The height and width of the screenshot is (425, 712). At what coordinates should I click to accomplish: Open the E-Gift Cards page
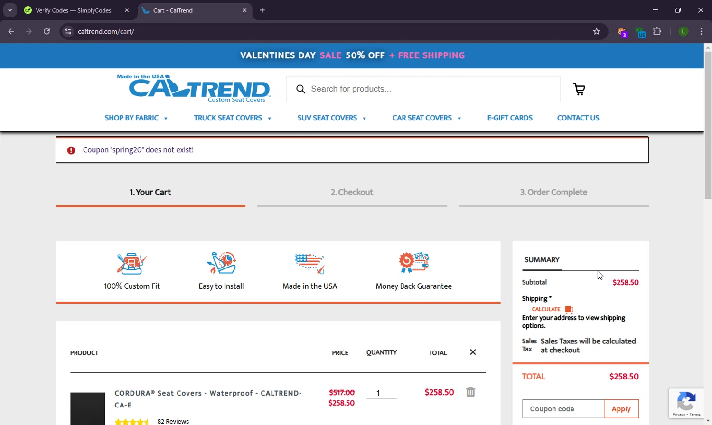tap(510, 118)
